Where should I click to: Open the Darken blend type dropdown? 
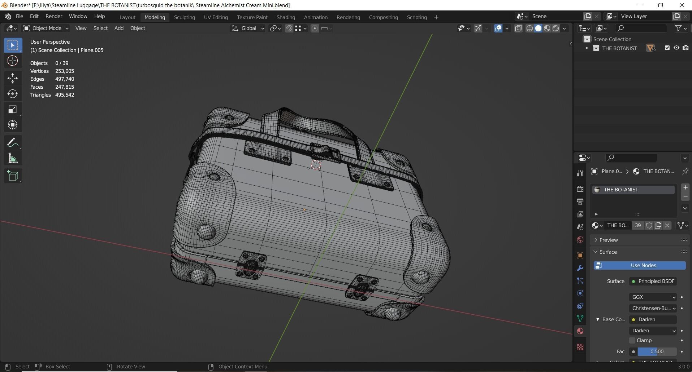[653, 331]
